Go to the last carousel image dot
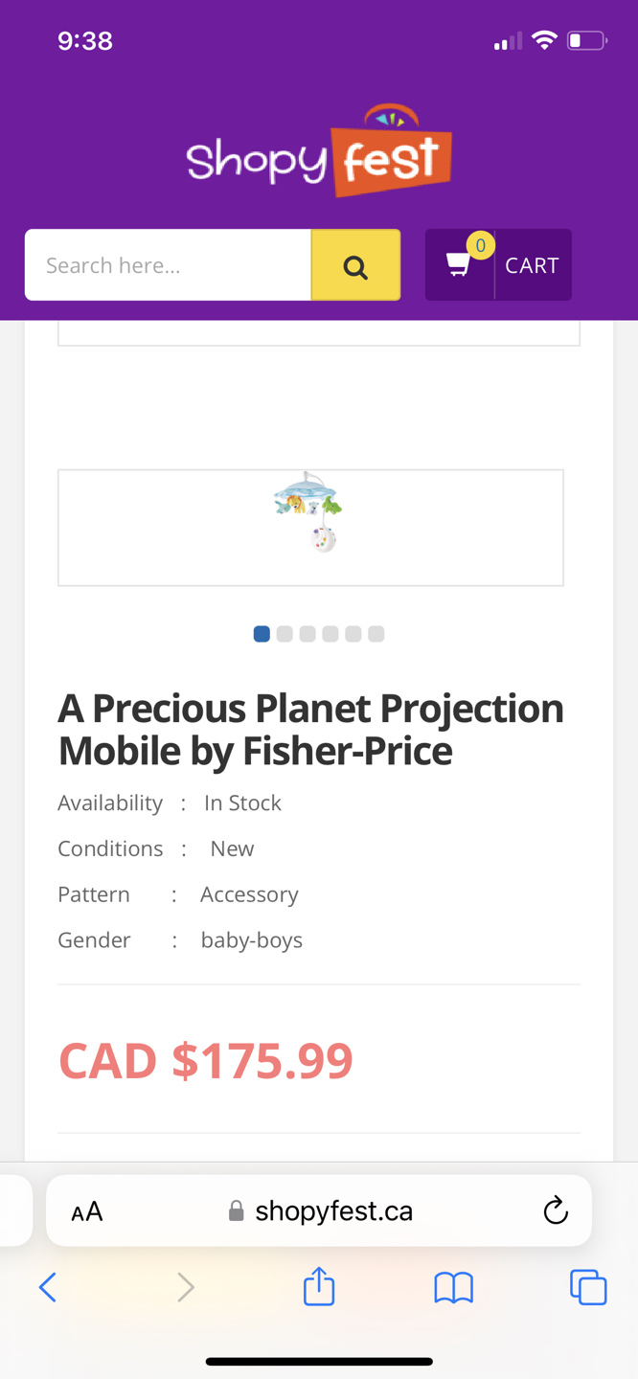This screenshot has width=638, height=1379. (x=376, y=634)
